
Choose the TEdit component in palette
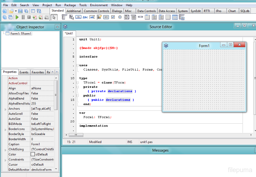(92, 17)
